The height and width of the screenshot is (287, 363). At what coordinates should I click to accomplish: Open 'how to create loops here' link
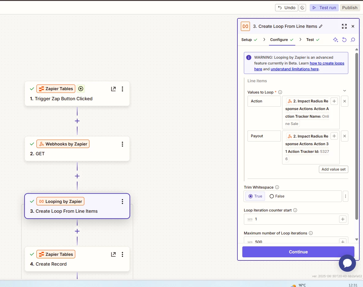pos(327,63)
